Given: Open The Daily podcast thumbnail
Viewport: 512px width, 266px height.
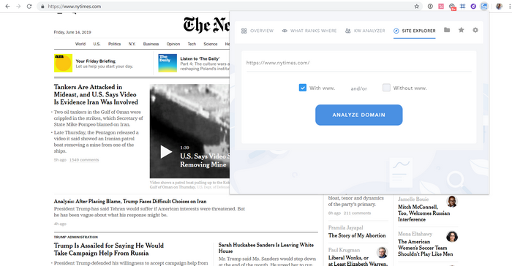Looking at the screenshot, I should coord(167,63).
